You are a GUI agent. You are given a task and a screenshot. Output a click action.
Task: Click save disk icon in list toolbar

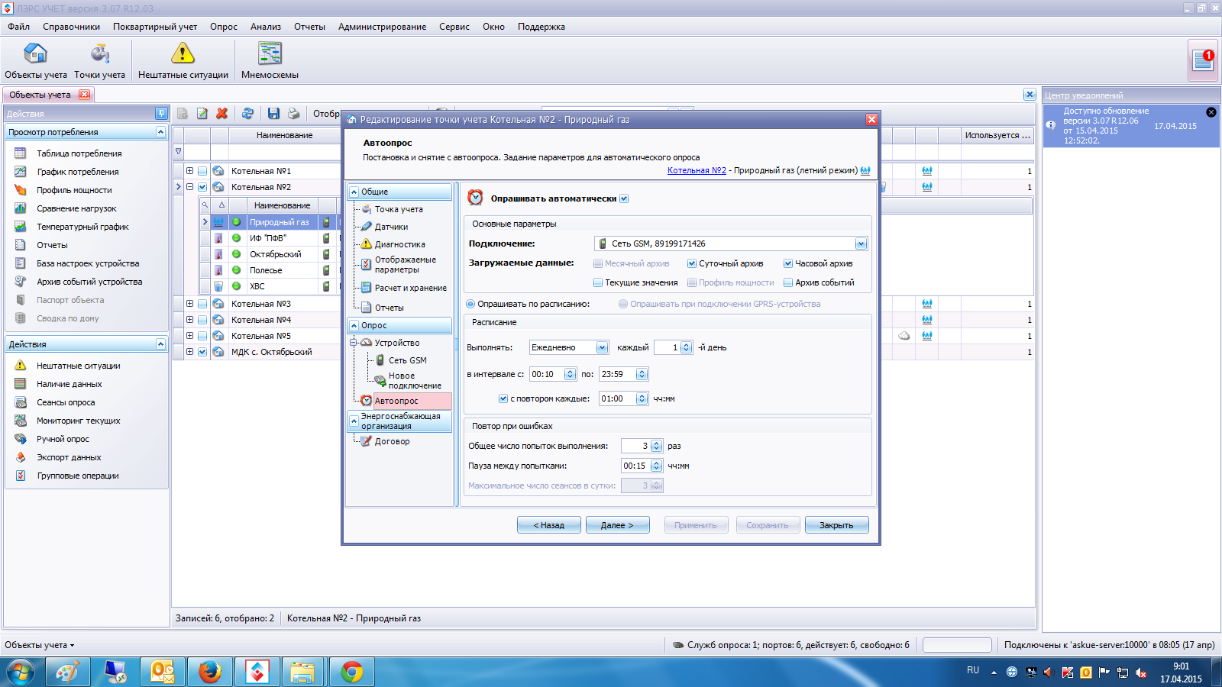coord(273,114)
